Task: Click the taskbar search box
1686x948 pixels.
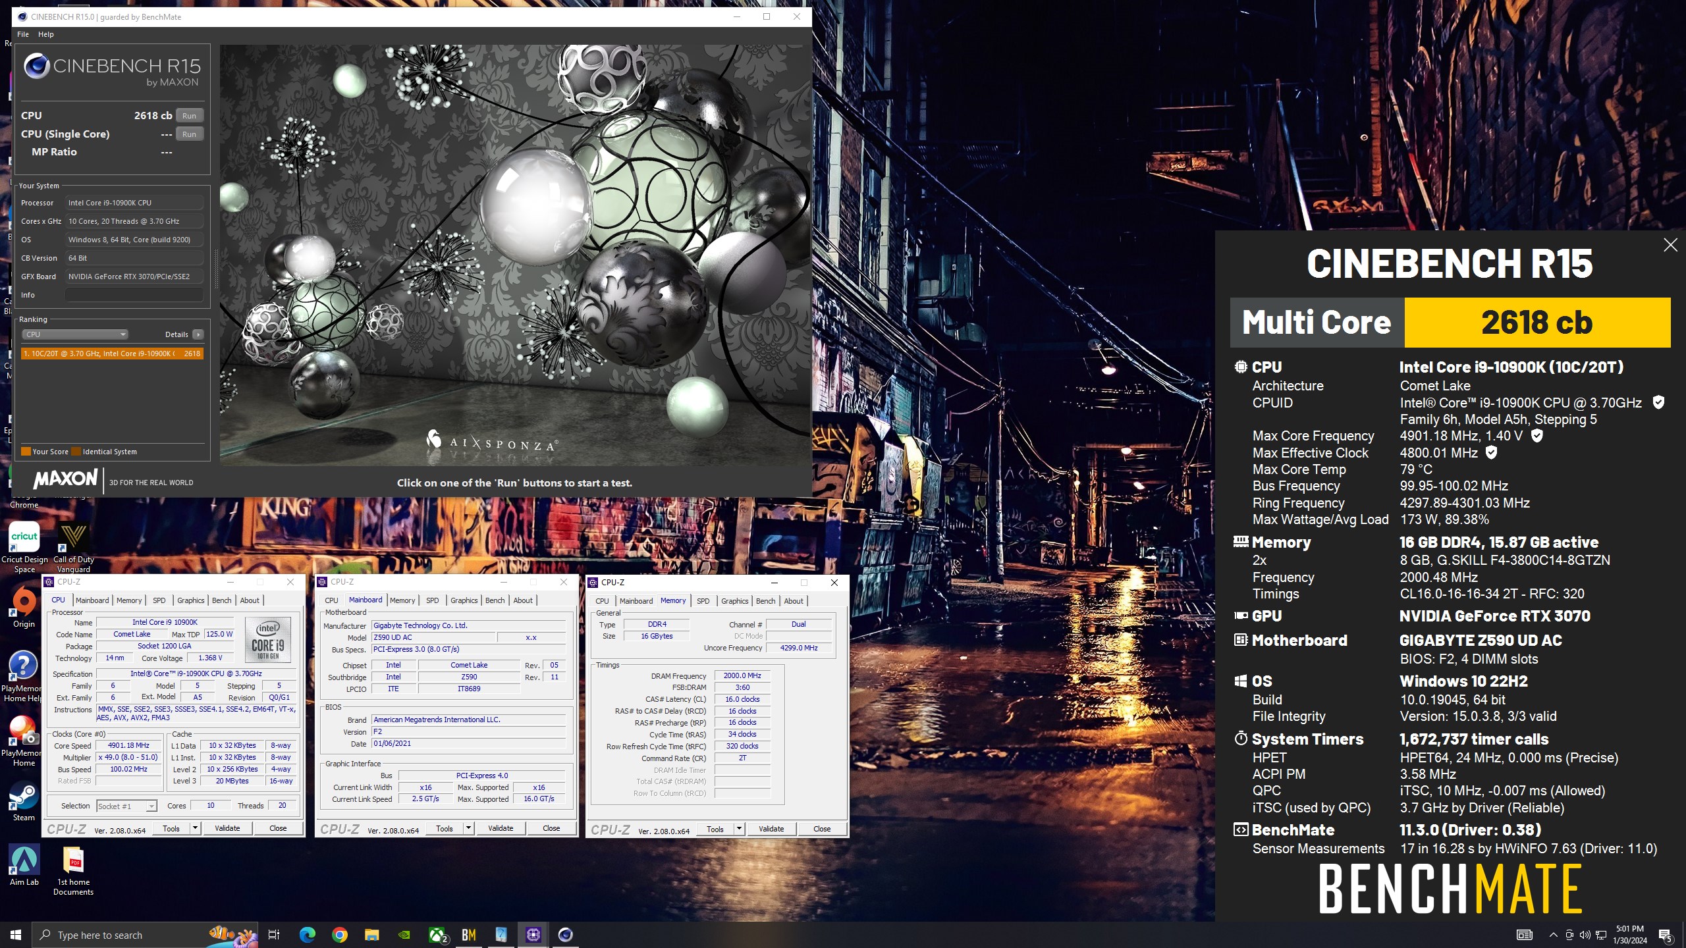Action: click(x=145, y=935)
